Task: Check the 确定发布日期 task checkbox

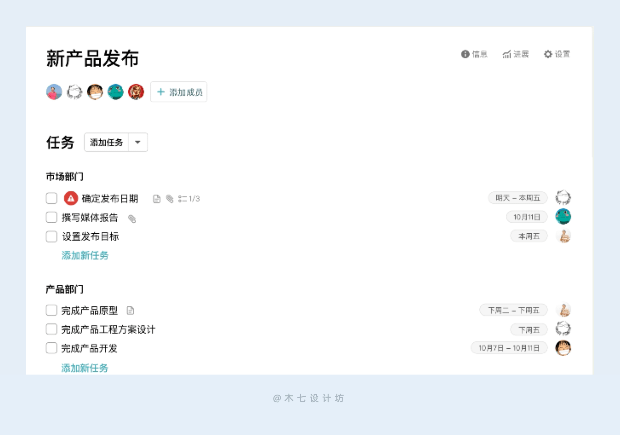Action: click(52, 198)
